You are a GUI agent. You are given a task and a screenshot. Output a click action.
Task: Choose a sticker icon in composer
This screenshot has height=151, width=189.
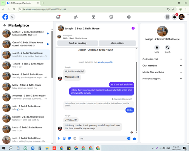pyautogui.click(x=70, y=139)
